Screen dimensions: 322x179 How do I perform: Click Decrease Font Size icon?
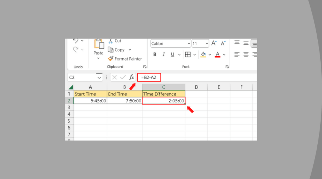[223, 43]
